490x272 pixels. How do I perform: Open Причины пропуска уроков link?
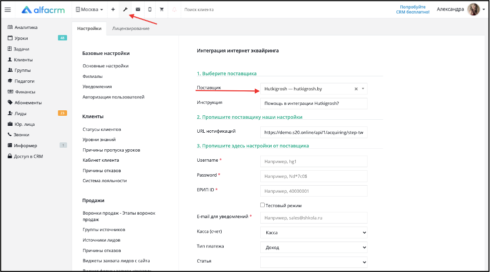click(x=111, y=150)
